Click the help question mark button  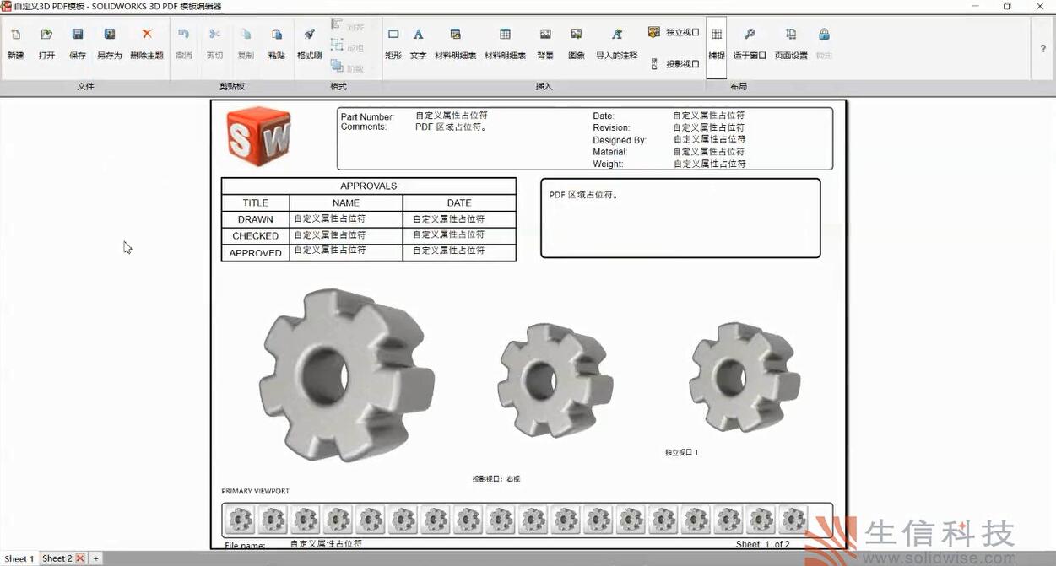[1043, 49]
